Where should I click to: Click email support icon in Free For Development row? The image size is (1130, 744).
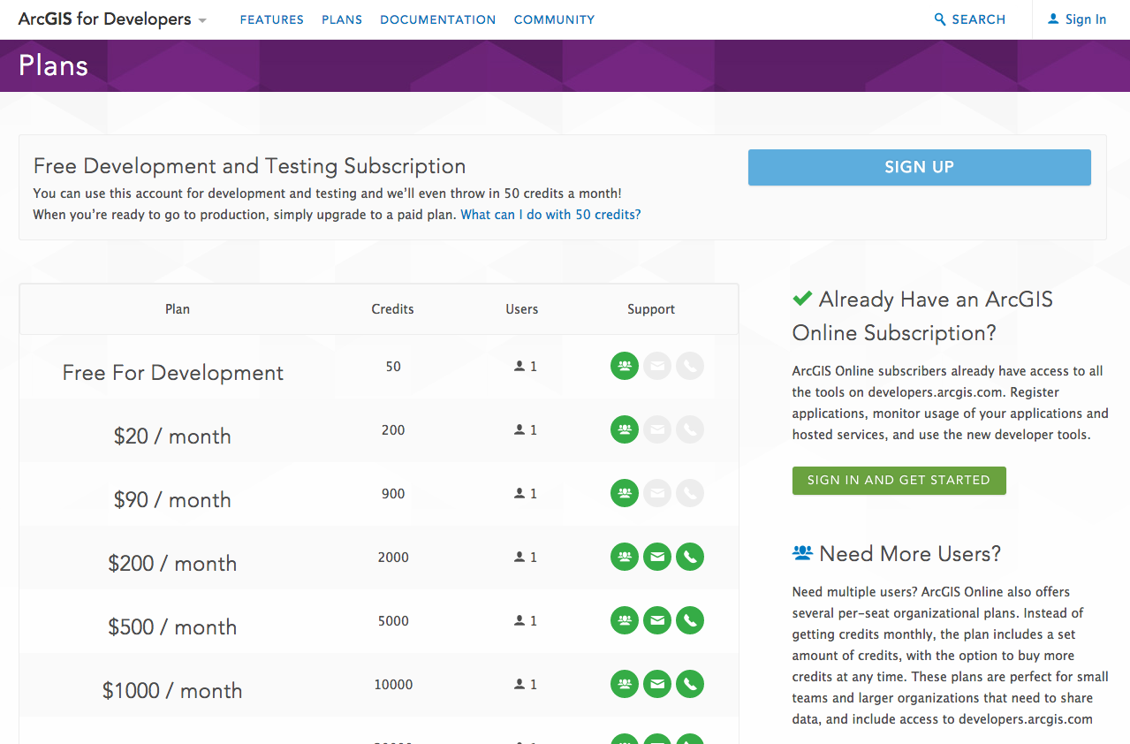coord(657,366)
